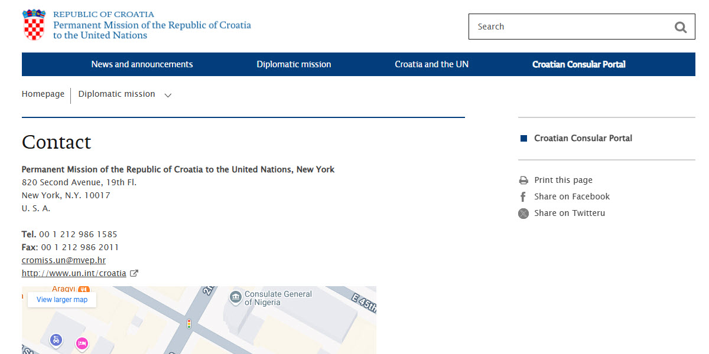Screen dimensions: 709x354
Task: Click the Croatian coat of arms emblem
Action: pos(34,25)
